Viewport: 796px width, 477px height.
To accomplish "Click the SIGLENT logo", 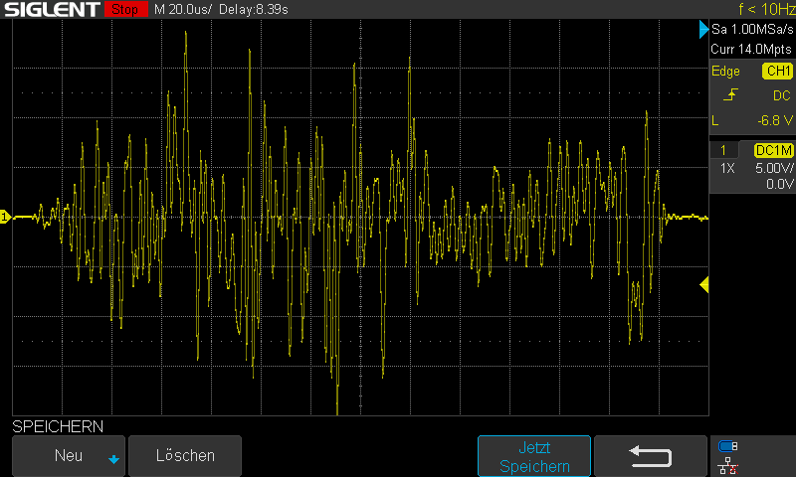I will click(x=52, y=9).
